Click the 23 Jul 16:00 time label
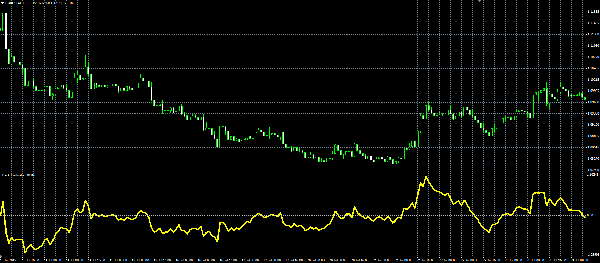600x263 pixels. point(557,260)
